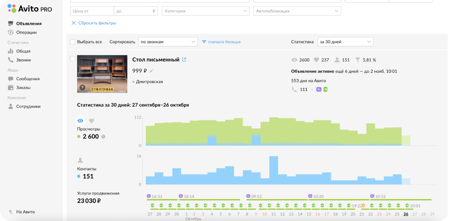449x221 pixels.
Task: Click the pencil icon to edit price
Action: [x=151, y=71]
